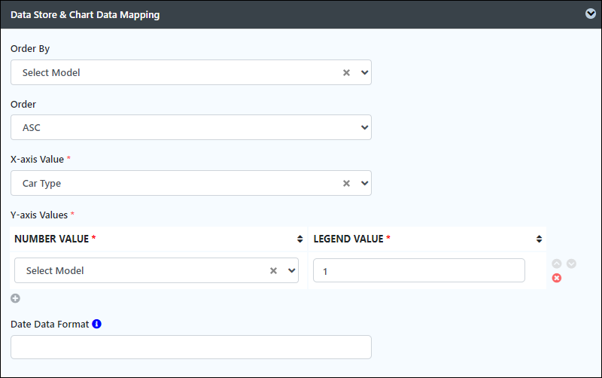Image resolution: width=602 pixels, height=378 pixels.
Task: Click the Legend Value input field
Action: click(x=419, y=270)
